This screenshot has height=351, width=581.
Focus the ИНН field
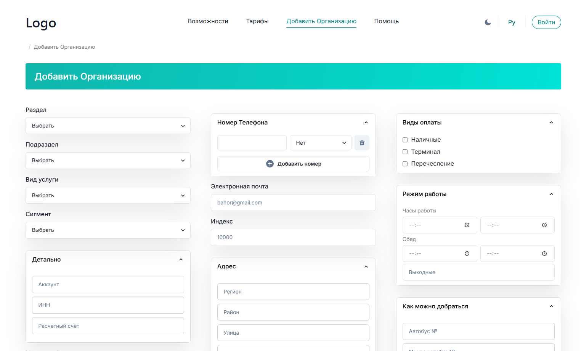[108, 305]
